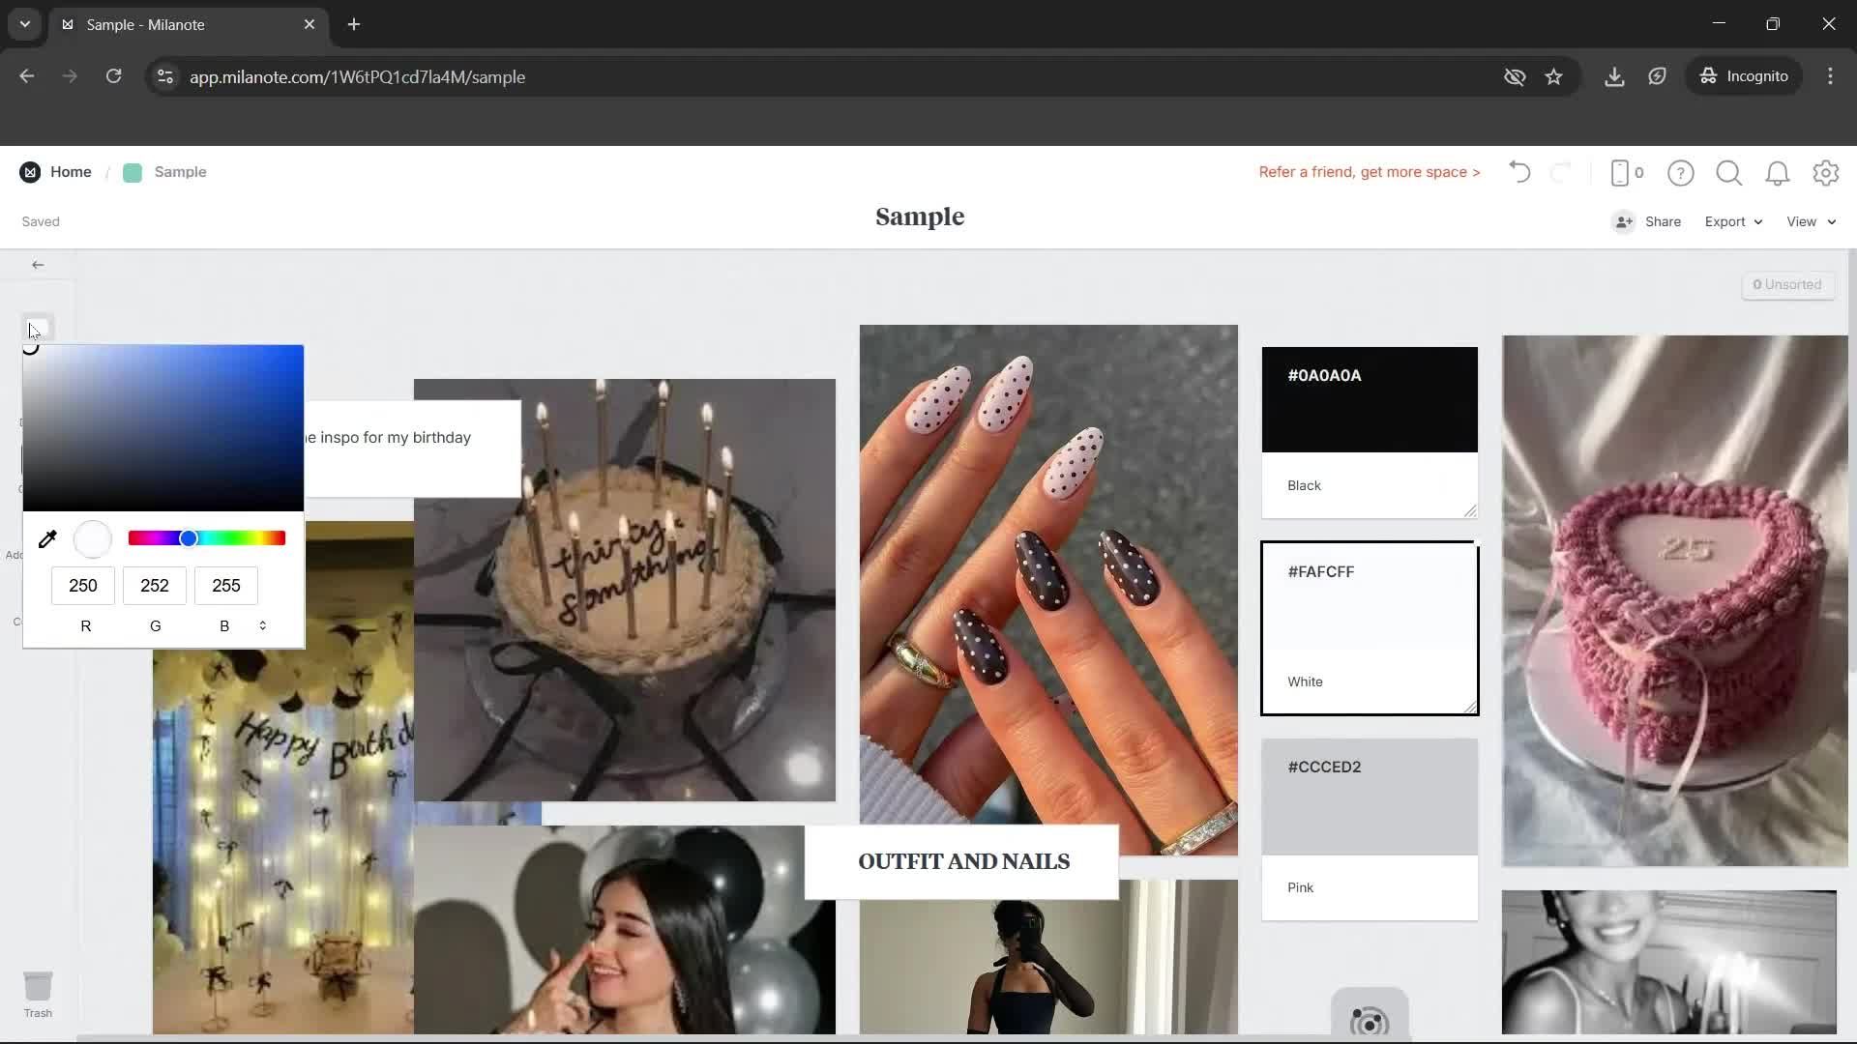The width and height of the screenshot is (1857, 1044).
Task: Toggle the bookmark star in the address bar
Action: click(x=1554, y=76)
